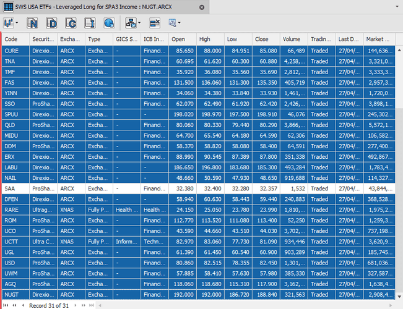Image resolution: width=403 pixels, height=309 pixels.
Task: Select the CURE row code cell
Action: point(15,51)
